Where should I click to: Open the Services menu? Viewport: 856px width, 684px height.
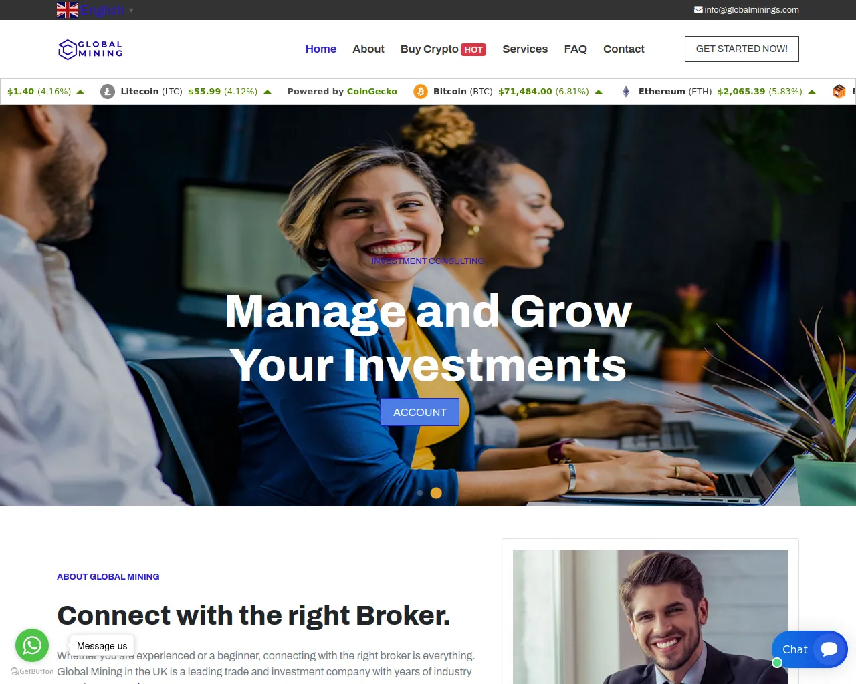pos(525,49)
